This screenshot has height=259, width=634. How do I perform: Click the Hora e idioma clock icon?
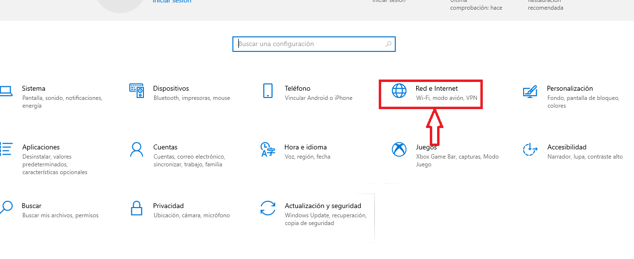pyautogui.click(x=268, y=149)
